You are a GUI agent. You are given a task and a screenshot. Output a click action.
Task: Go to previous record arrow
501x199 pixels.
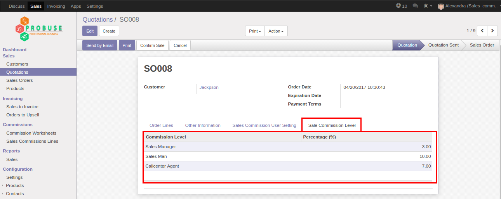(482, 31)
